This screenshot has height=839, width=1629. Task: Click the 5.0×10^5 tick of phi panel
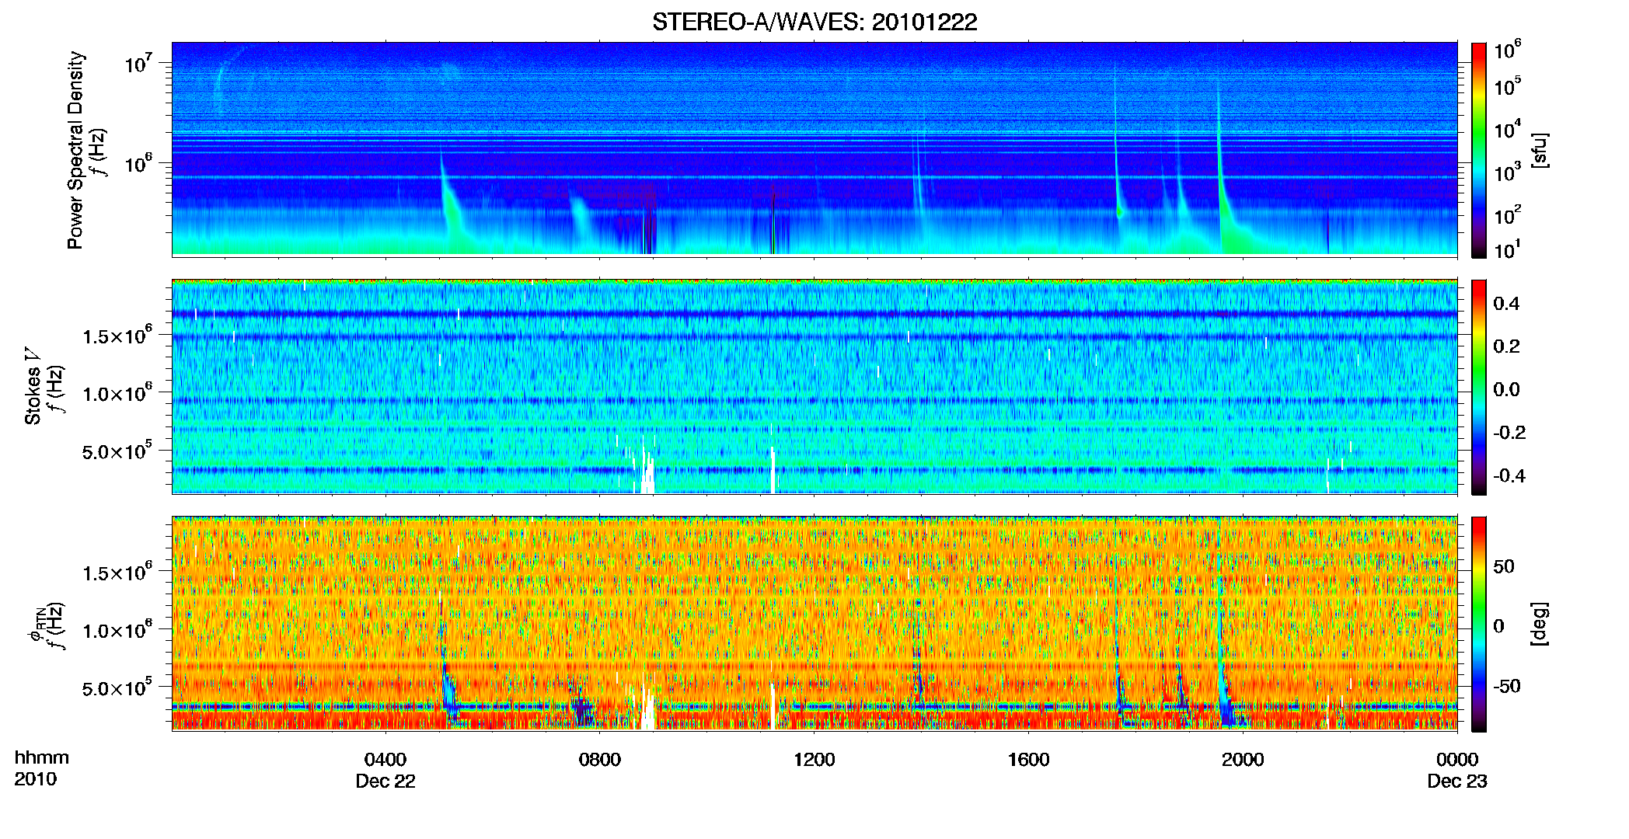[x=117, y=688]
